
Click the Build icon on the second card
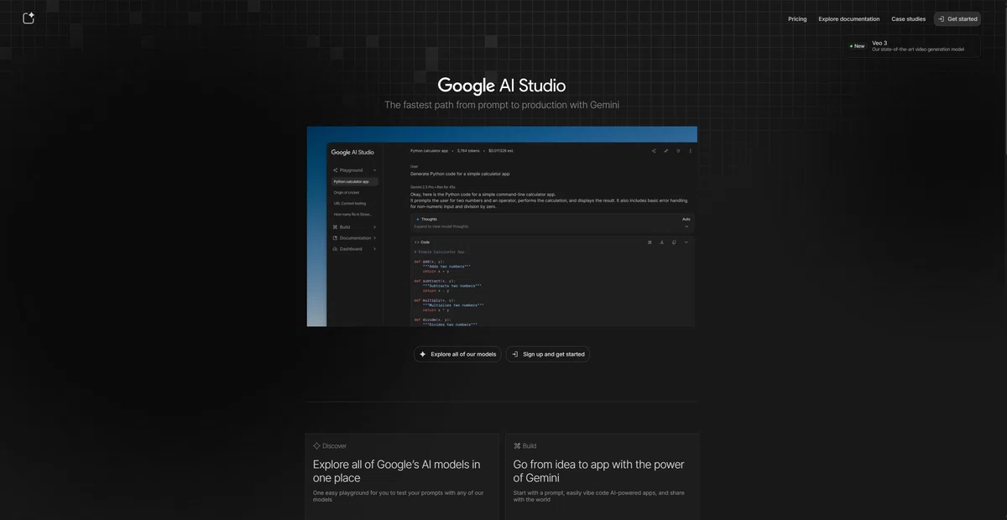click(517, 446)
